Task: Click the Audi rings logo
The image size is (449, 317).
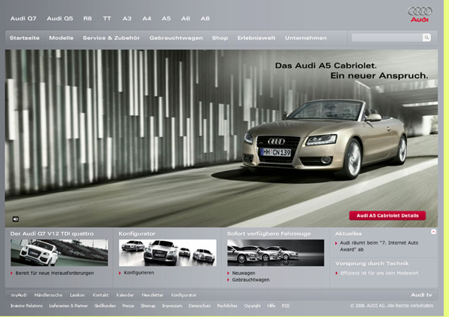Action: [420, 14]
